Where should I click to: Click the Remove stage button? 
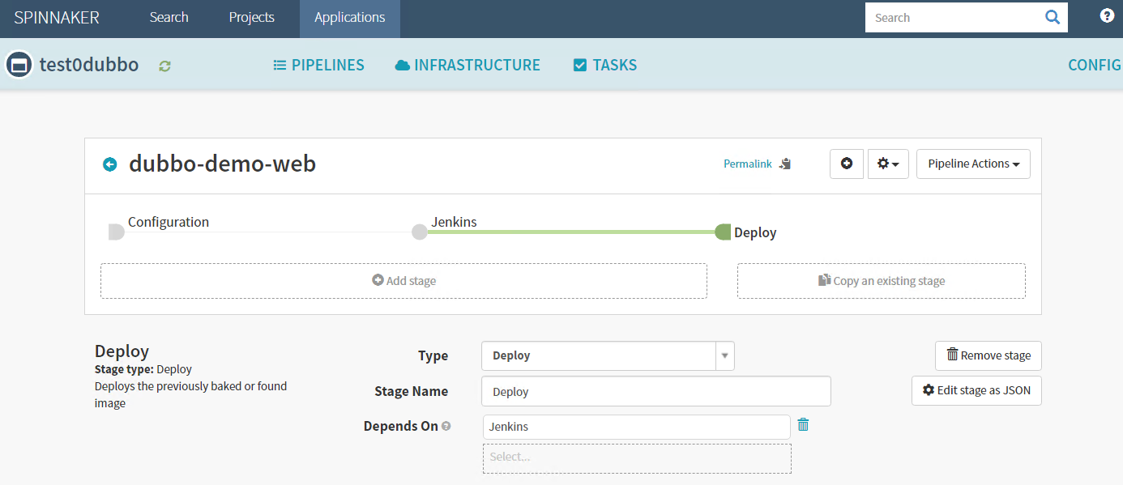(x=988, y=355)
